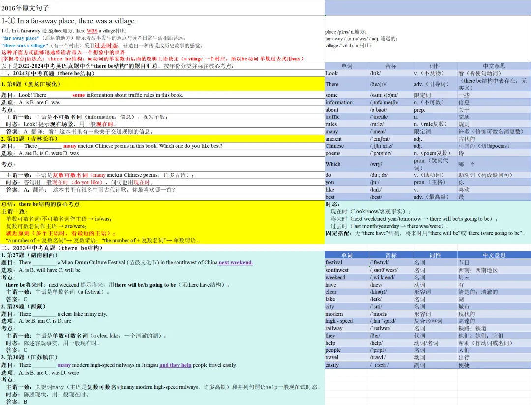Click the options row 'A. is B. will have C. will be'
531x405 pixels.
[x=162, y=270]
